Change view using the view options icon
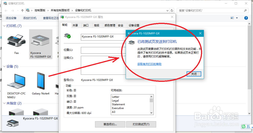This screenshot has height=133, width=253. pos(232,18)
